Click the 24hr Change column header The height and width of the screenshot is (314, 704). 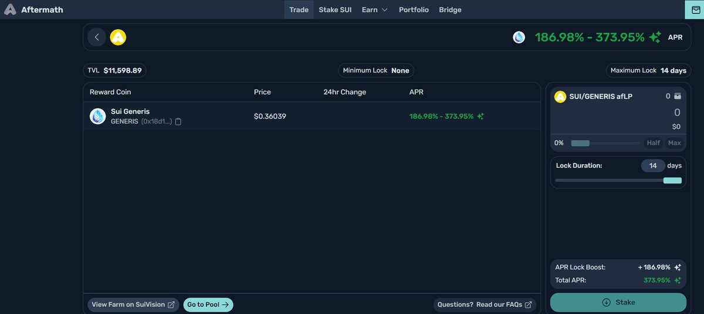[x=344, y=92]
